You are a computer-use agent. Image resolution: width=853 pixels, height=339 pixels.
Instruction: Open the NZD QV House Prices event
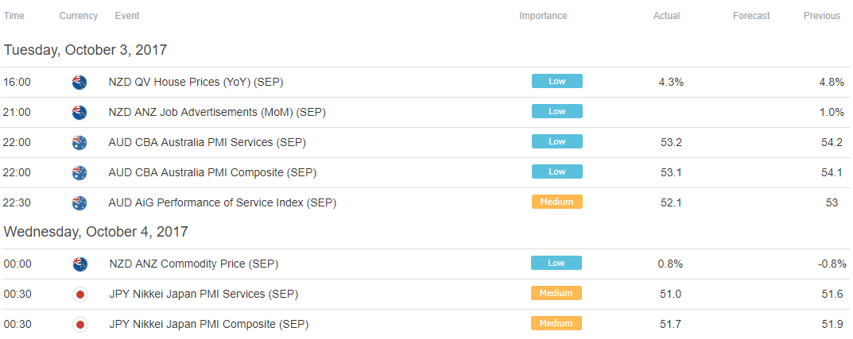click(x=196, y=83)
